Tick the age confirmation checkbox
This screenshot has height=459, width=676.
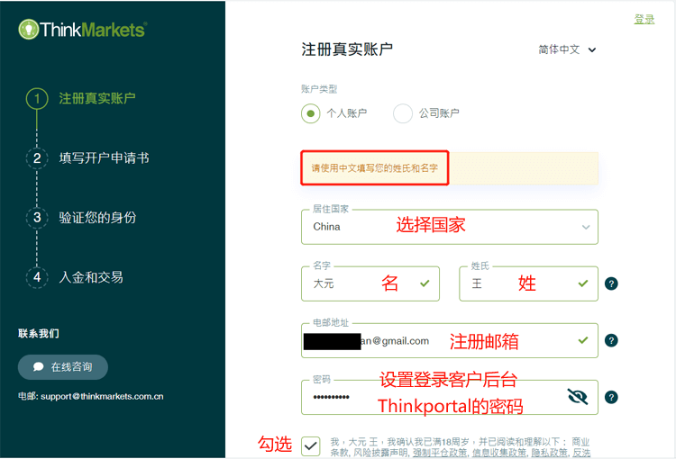(x=310, y=446)
